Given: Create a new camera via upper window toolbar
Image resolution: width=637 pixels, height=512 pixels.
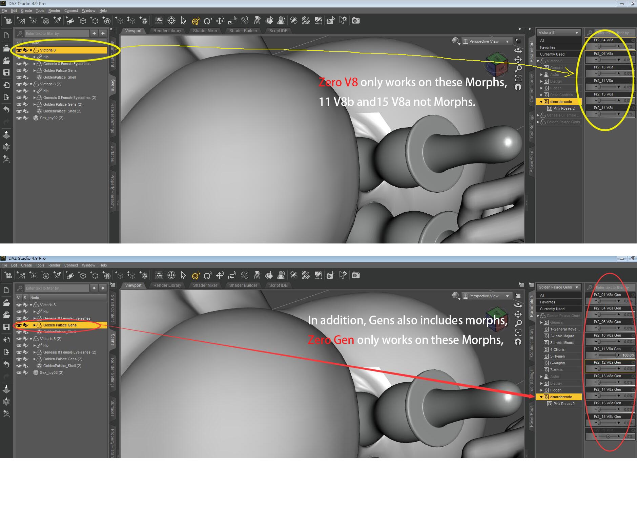Looking at the screenshot, I should click(8, 21).
